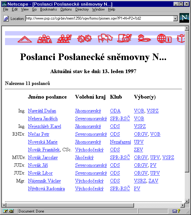Screen dimensions: 191x215
Task: Click the Nezařazení club link
Action: 120,142
